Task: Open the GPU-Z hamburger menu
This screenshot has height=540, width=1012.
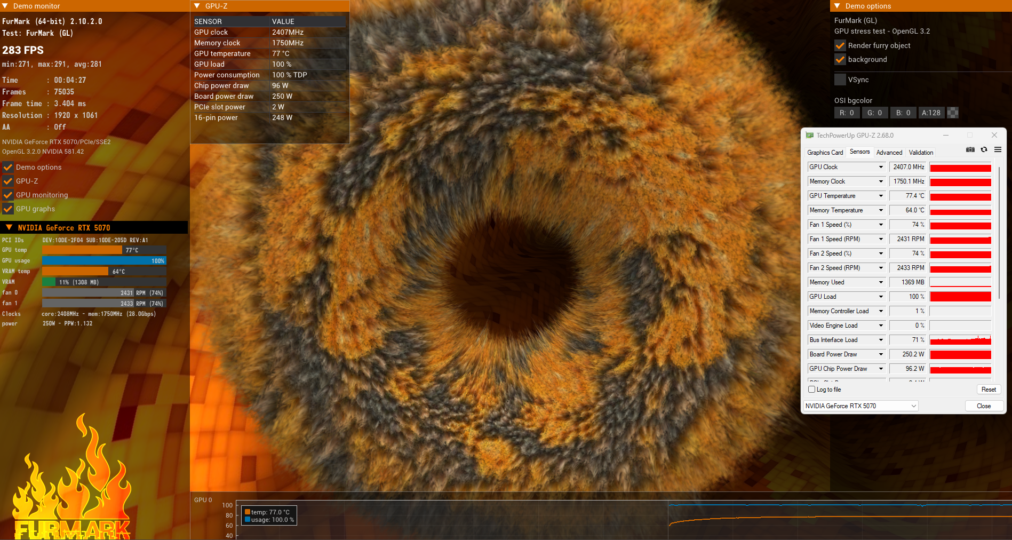Action: pyautogui.click(x=998, y=150)
